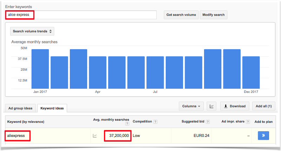Open the Ad impr. share help icon

[248, 122]
